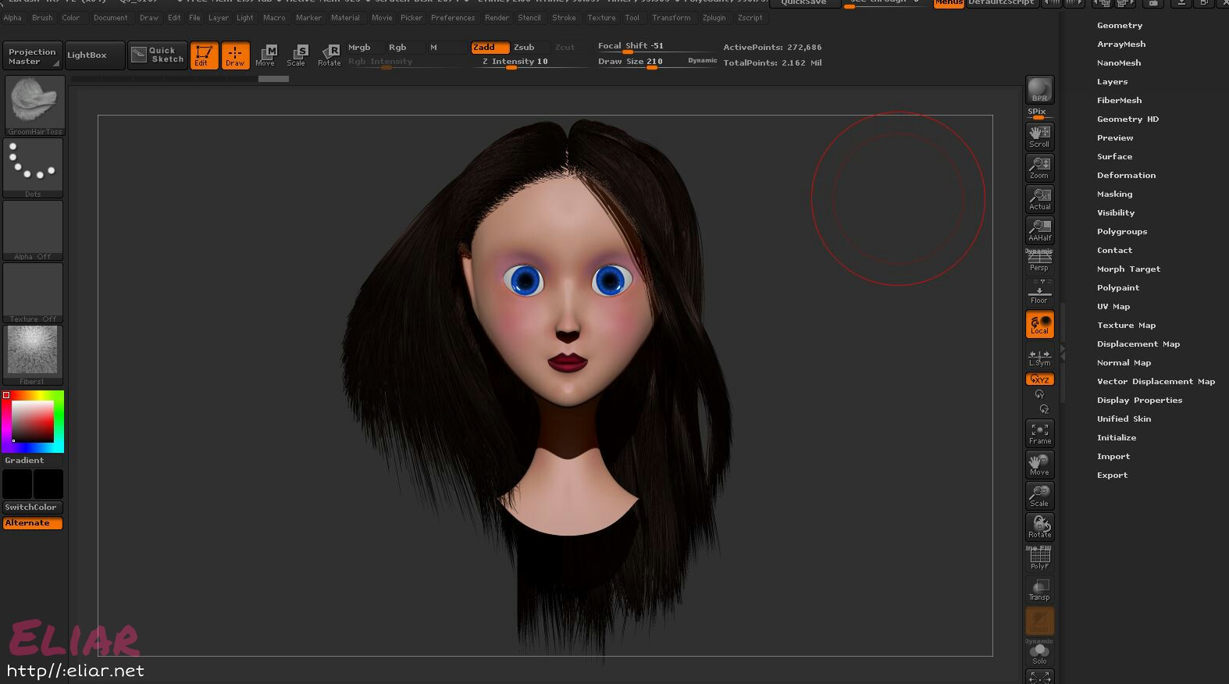Set the canvas to Actual size

[x=1039, y=198]
